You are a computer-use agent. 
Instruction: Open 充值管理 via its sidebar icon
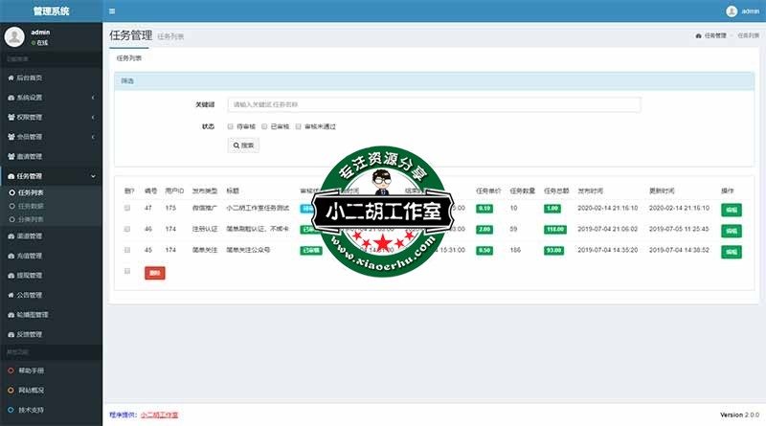(11, 256)
